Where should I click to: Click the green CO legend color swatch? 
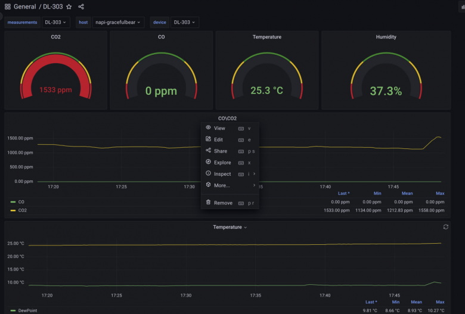pyautogui.click(x=13, y=202)
